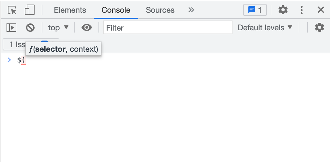Show the console sidebar
This screenshot has height=162, width=330.
coord(11,28)
